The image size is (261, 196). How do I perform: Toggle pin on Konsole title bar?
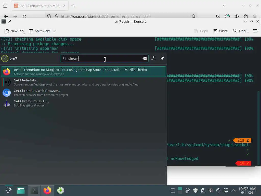pos(10,21)
